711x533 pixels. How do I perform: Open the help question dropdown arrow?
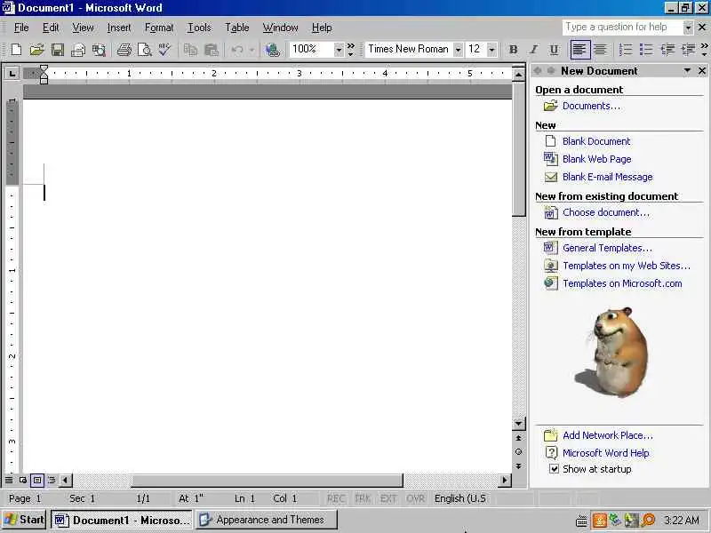pos(688,28)
